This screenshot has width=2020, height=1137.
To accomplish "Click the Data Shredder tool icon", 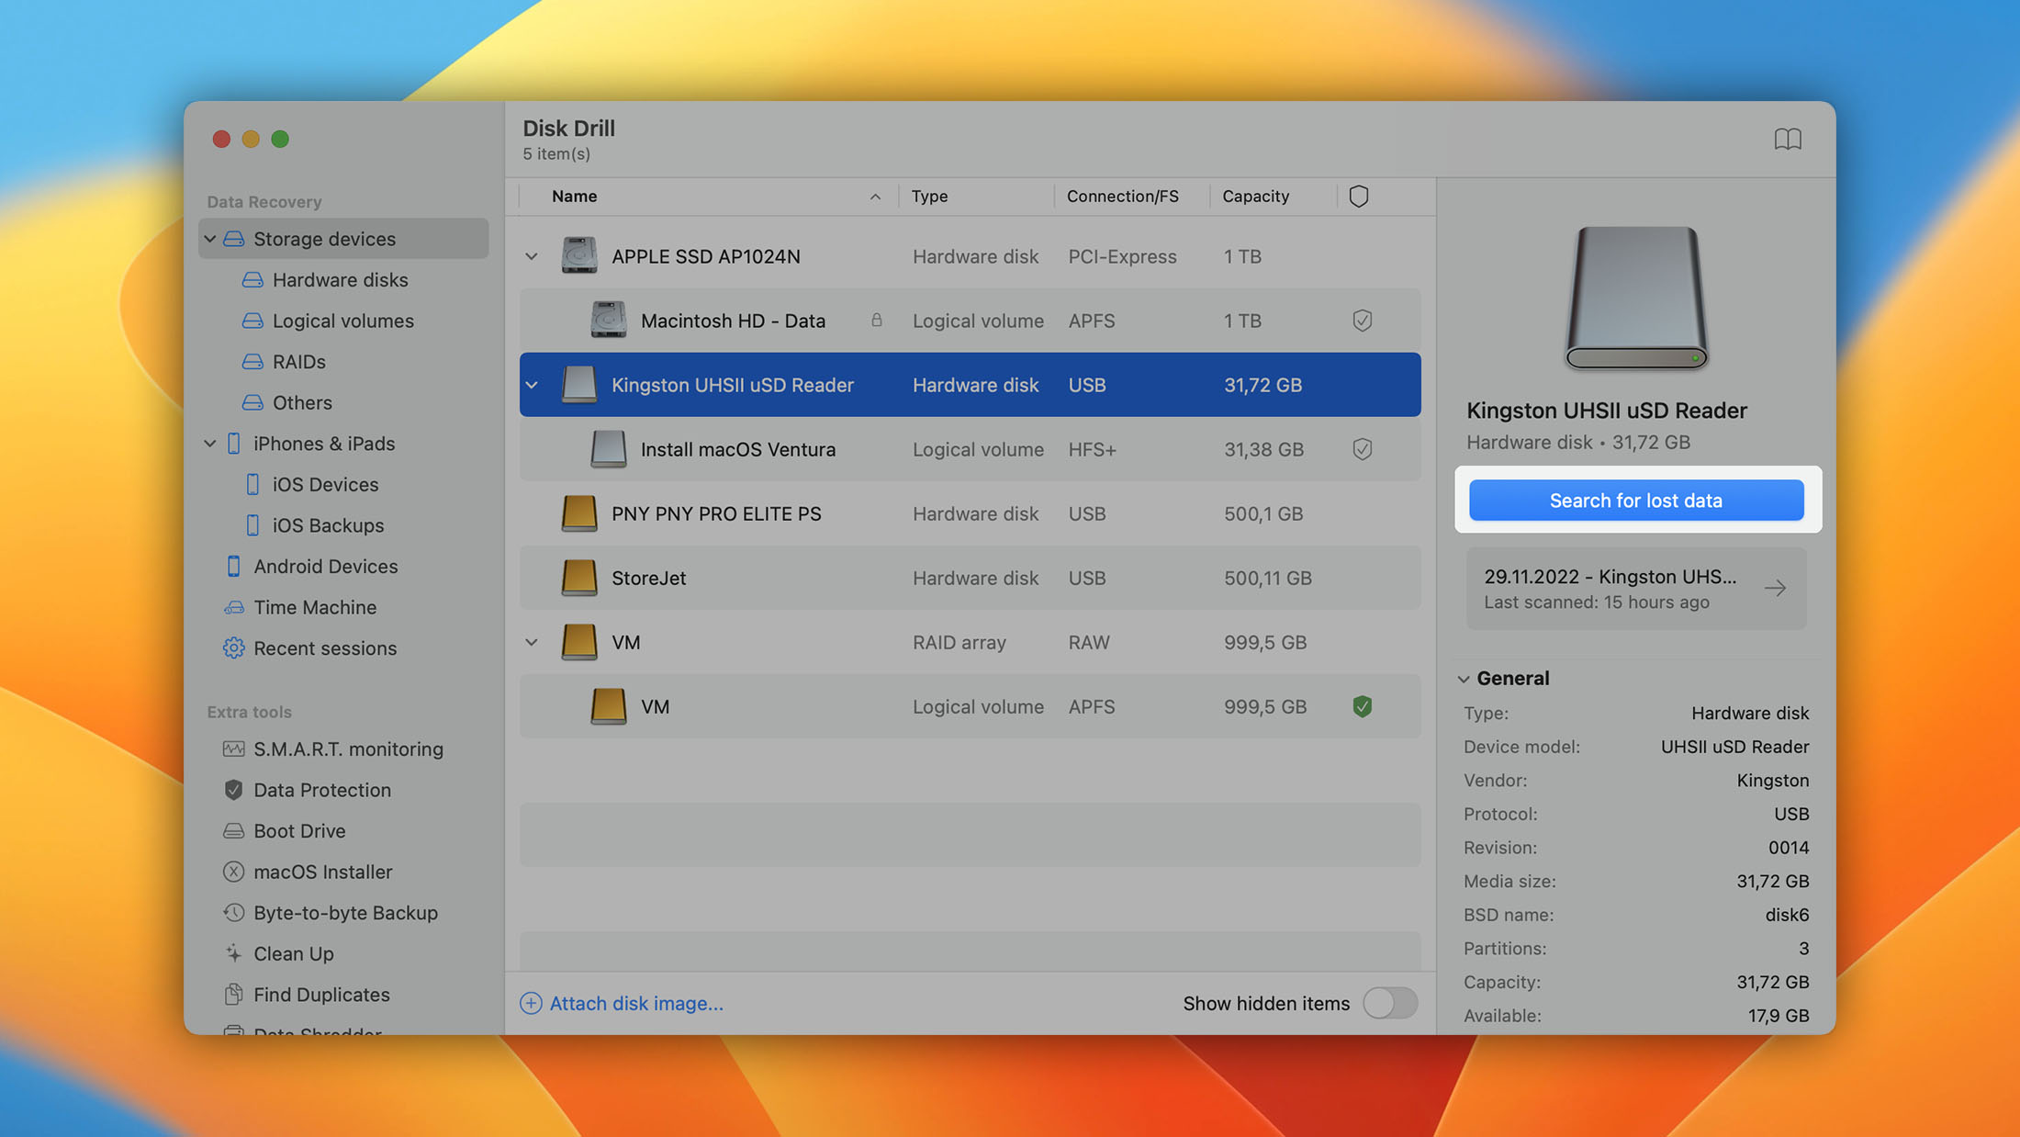I will (231, 1030).
